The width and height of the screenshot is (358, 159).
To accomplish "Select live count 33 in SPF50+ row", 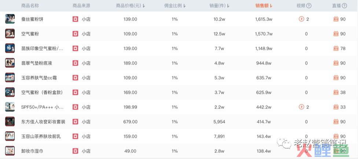I will (343, 107).
